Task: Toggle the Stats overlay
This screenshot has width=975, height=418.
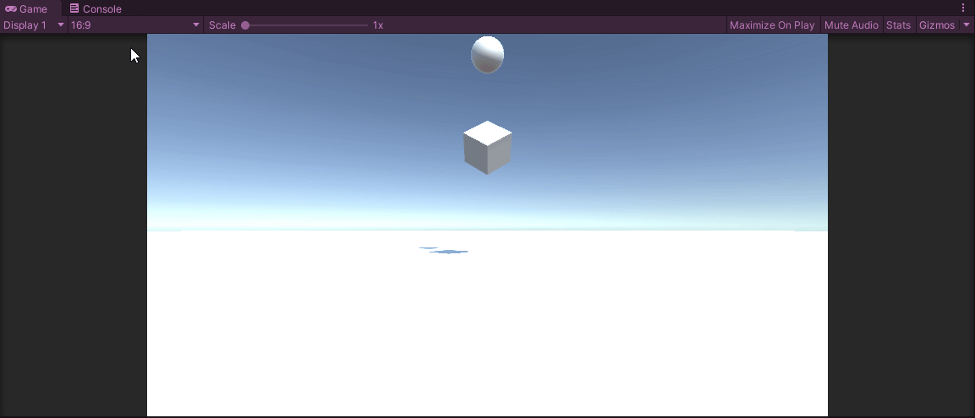Action: 898,24
